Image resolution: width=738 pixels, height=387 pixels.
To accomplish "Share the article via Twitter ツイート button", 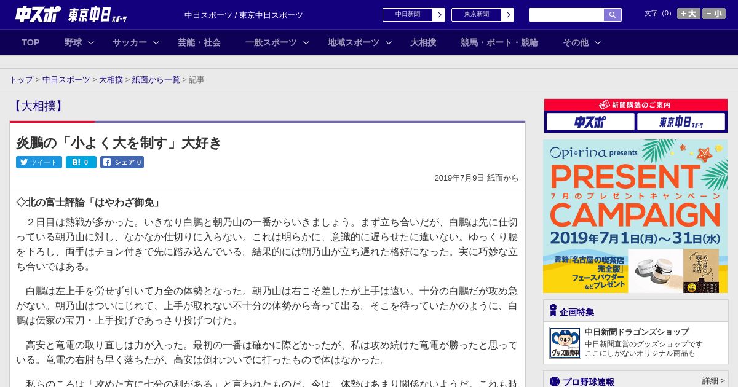I will pyautogui.click(x=39, y=162).
